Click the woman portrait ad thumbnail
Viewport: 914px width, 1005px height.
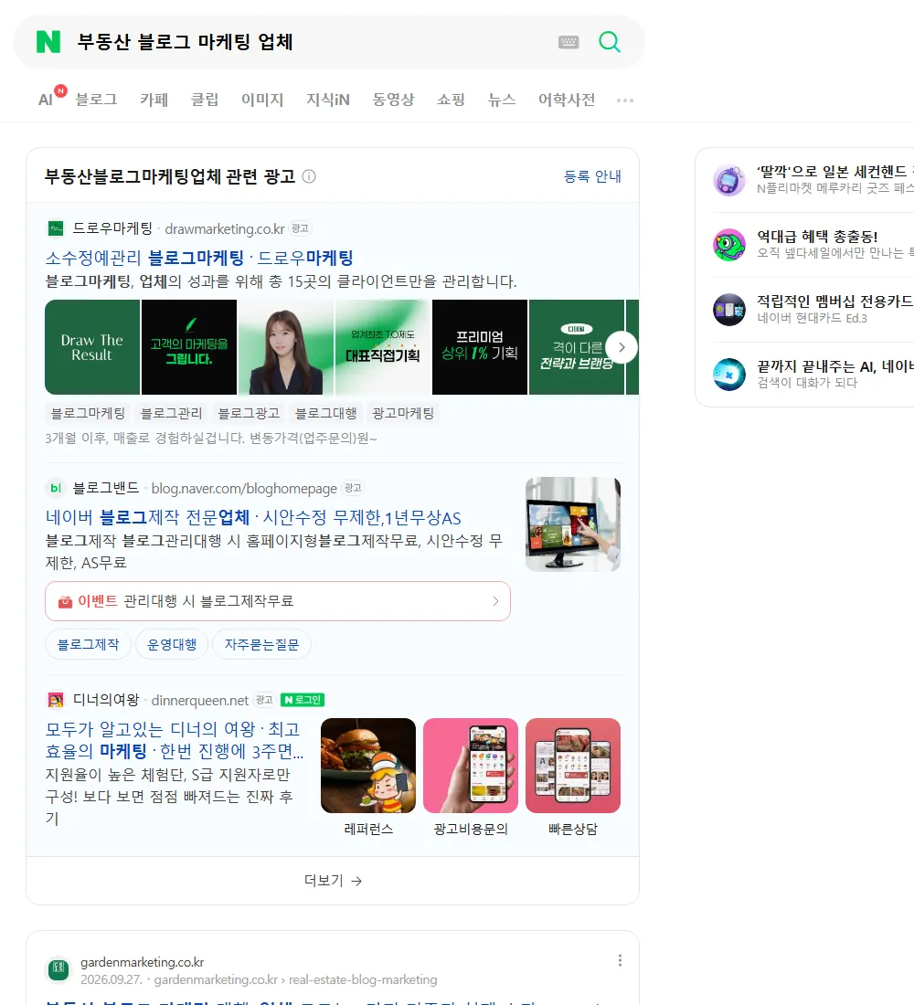[286, 347]
